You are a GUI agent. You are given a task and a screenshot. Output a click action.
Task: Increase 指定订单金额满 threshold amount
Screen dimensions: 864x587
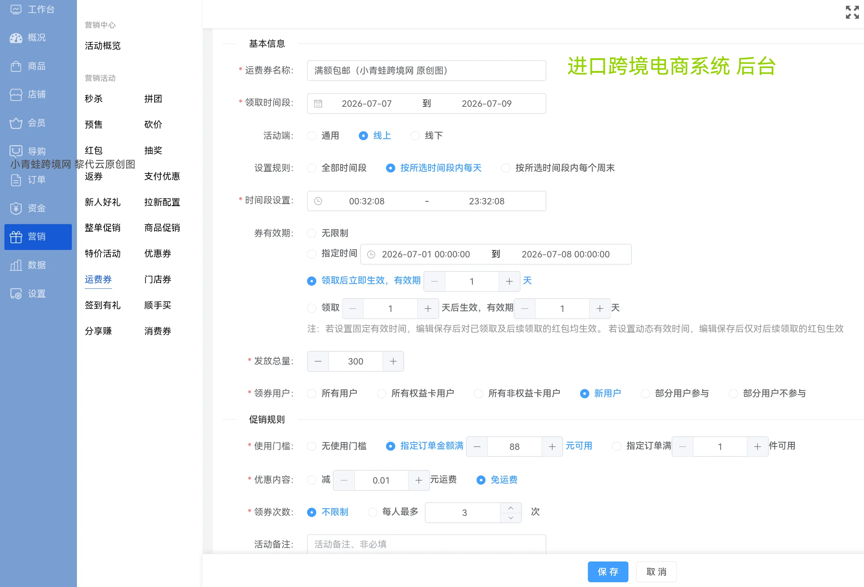tap(552, 447)
